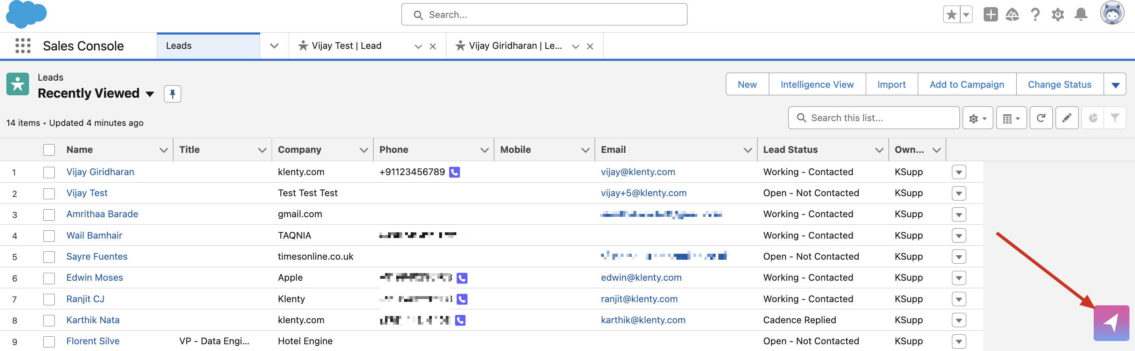Open the filters funnel icon
The height and width of the screenshot is (351, 1135).
pyautogui.click(x=1115, y=118)
